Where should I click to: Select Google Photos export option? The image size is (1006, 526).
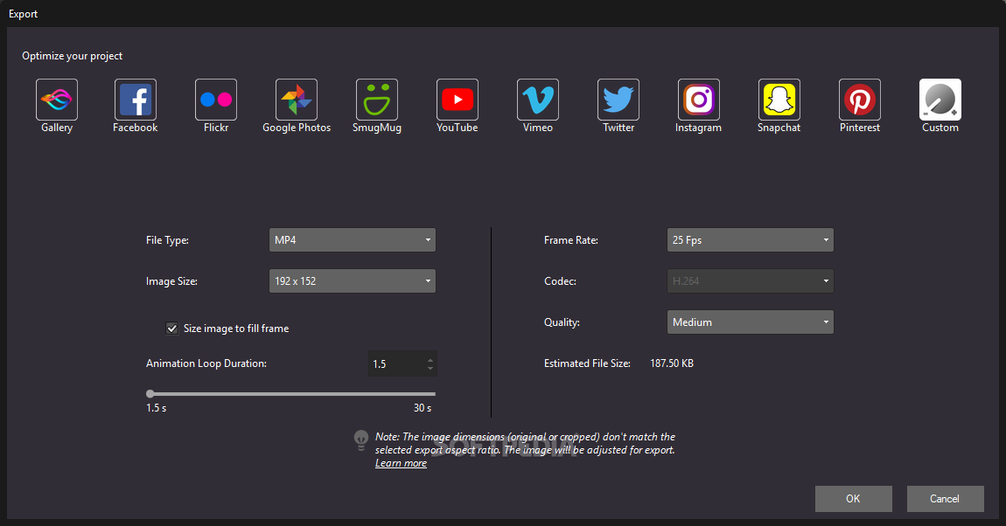pyautogui.click(x=297, y=100)
